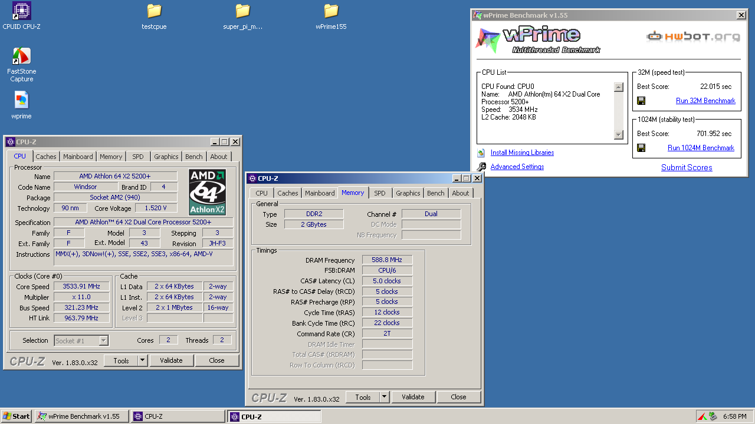Click the Core Voltage 1.520 V field

point(156,208)
